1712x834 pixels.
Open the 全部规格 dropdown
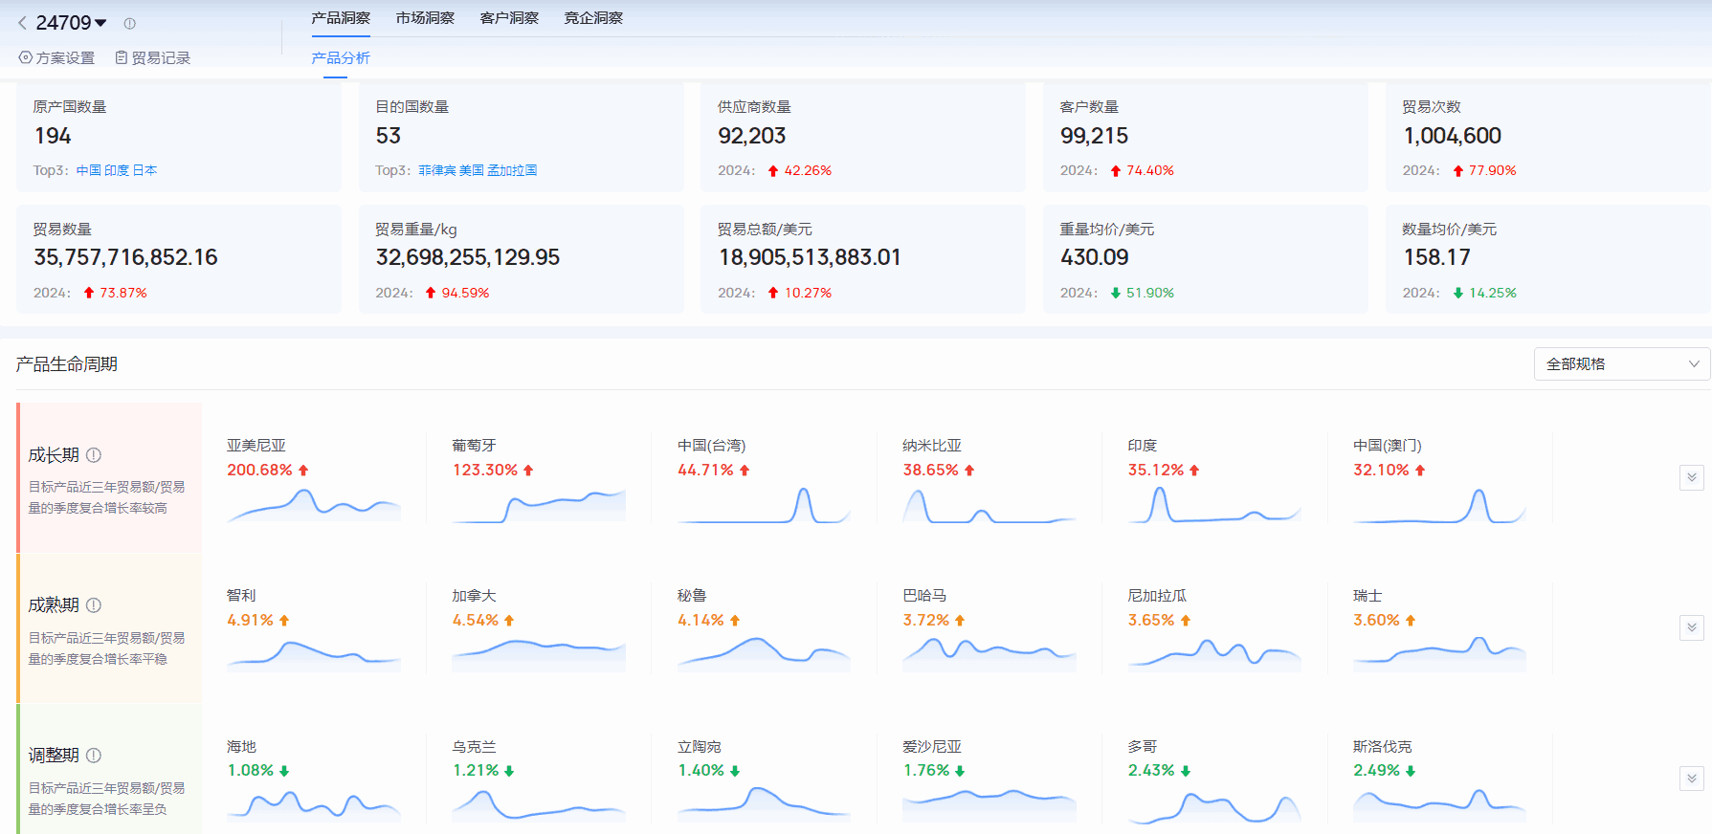[x=1621, y=364]
